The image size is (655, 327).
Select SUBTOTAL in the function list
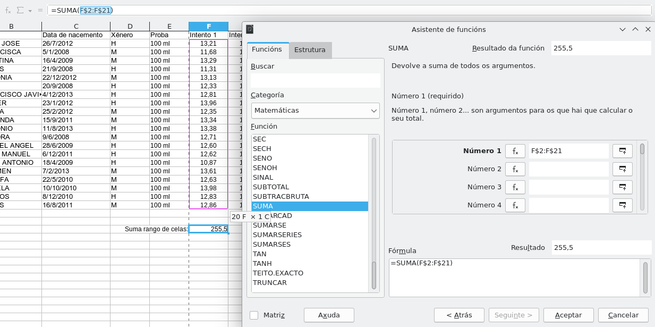[x=310, y=187]
